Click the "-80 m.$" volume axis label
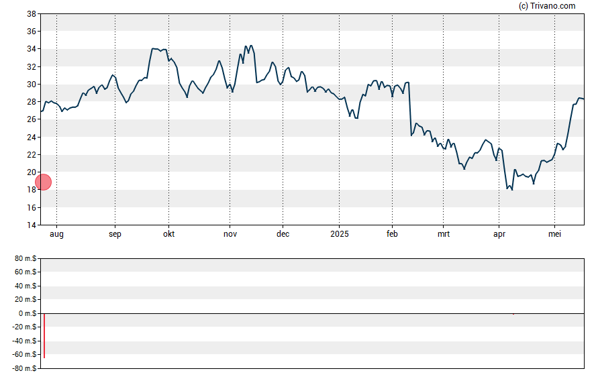 (x=24, y=368)
